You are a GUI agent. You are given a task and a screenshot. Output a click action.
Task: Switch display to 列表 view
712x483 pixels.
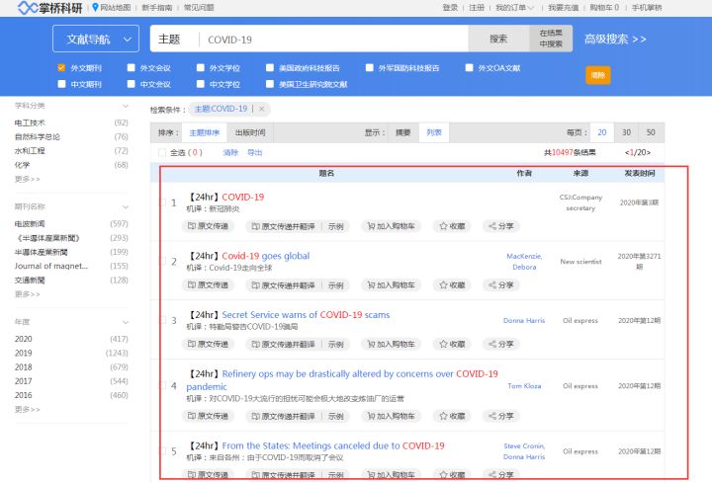pos(434,132)
